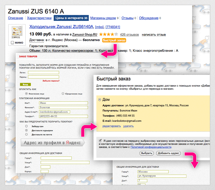Open the 'Описание' tab
Viewport: 215px width, 190px height.
coord(15,18)
